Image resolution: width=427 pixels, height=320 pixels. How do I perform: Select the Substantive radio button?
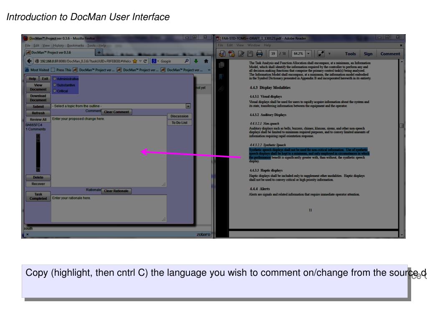[x=54, y=85]
